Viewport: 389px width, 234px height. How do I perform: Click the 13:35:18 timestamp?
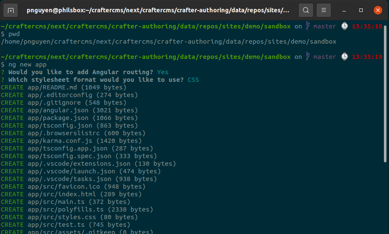367,26
